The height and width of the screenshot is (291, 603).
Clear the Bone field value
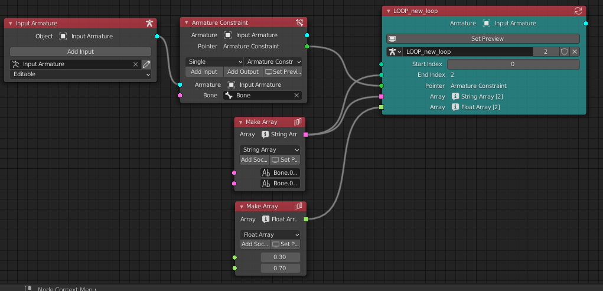[296, 96]
